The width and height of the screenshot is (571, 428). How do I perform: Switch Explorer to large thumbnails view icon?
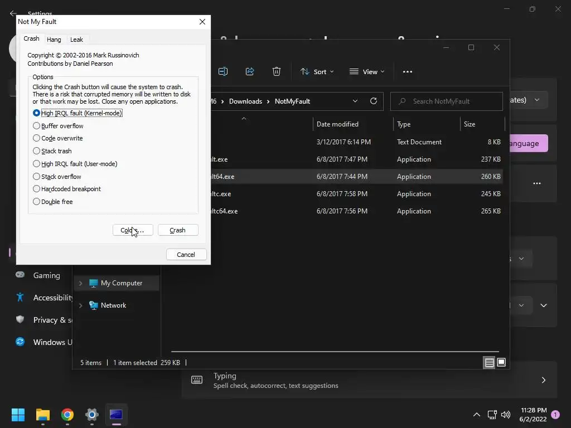(x=501, y=362)
